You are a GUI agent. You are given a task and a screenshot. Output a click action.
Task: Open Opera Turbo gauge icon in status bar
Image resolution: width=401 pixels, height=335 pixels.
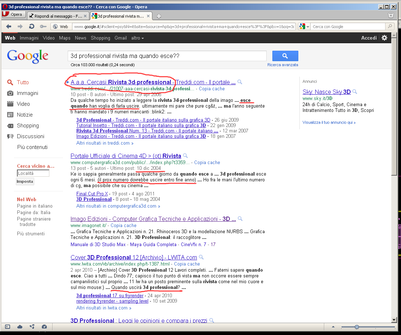click(44, 327)
